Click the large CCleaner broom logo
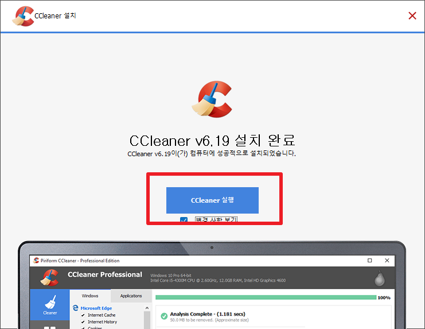This screenshot has width=425, height=329. click(212, 99)
